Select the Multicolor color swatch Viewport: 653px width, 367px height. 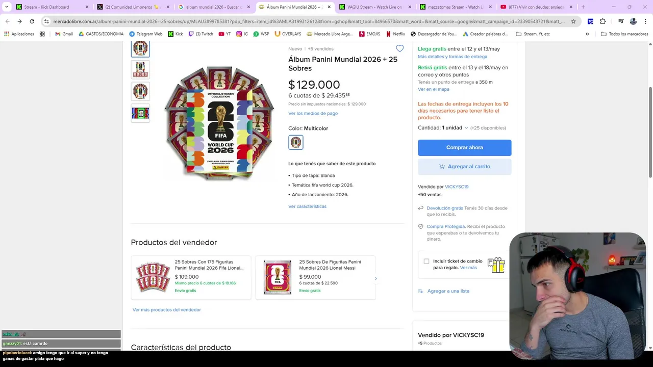click(296, 142)
